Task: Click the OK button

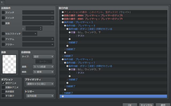Action: click(130, 105)
